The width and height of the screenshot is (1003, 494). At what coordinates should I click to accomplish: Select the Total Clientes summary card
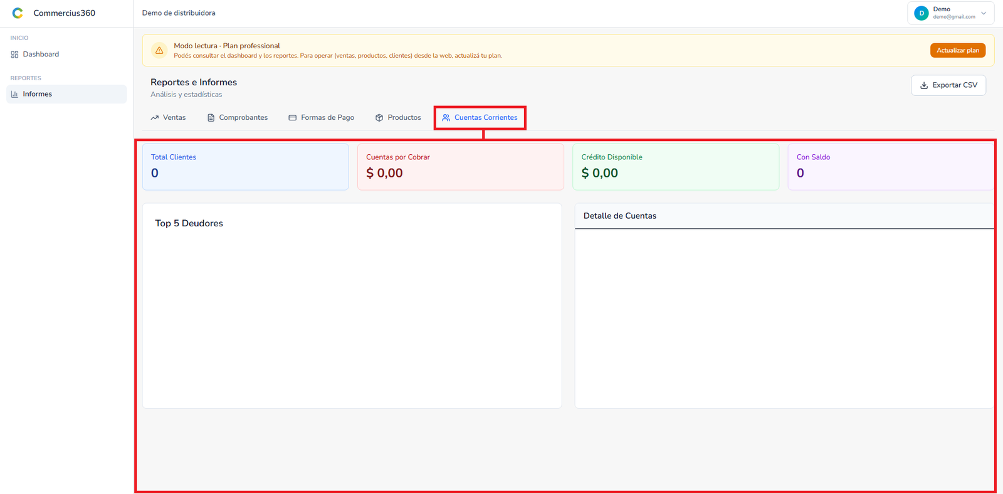[x=246, y=167]
